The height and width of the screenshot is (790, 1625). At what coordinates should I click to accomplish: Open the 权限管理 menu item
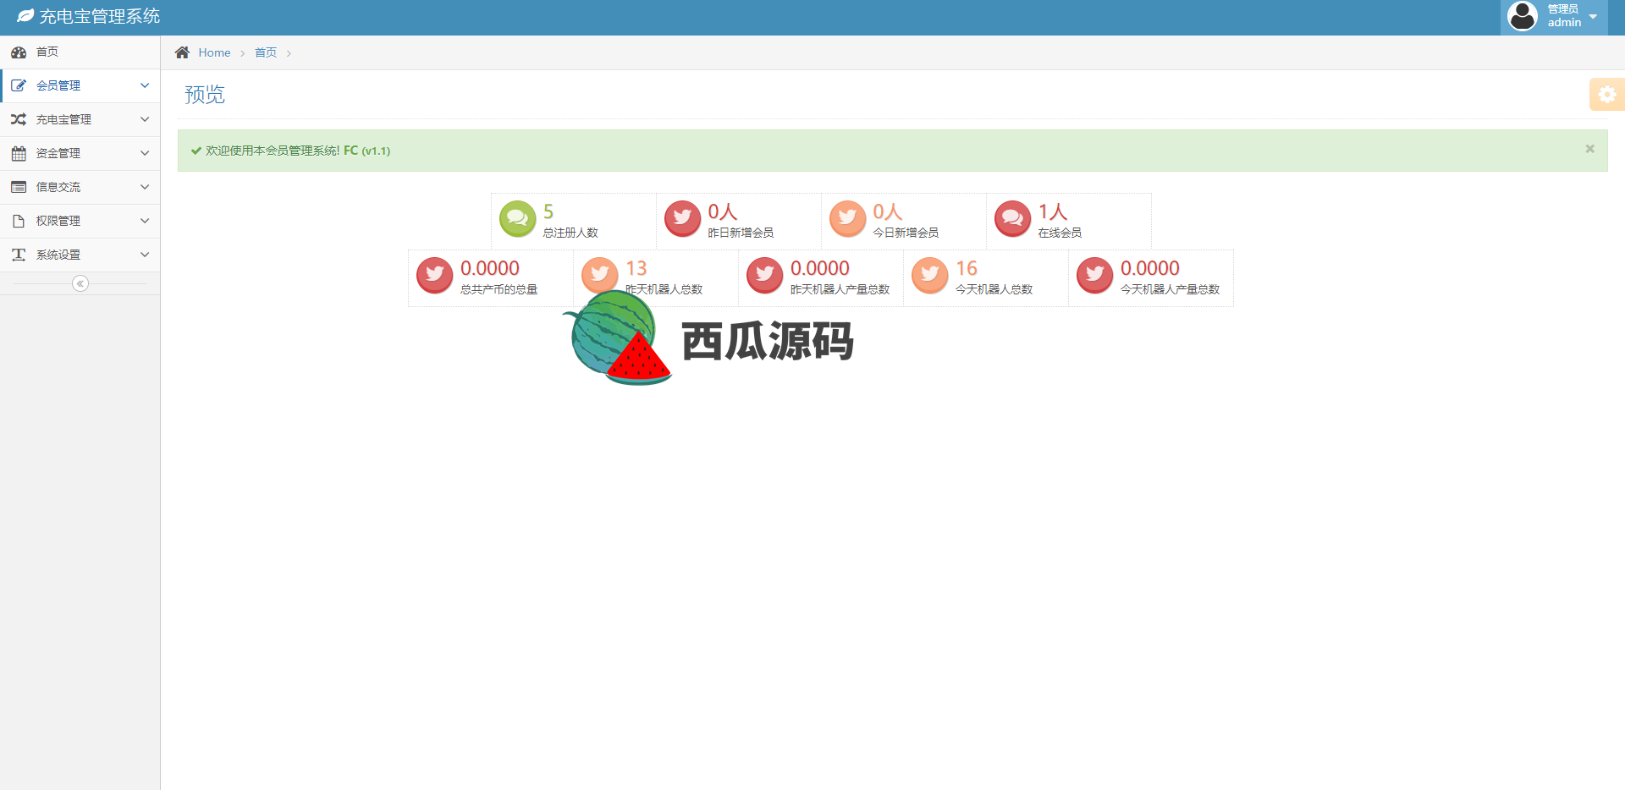click(80, 221)
